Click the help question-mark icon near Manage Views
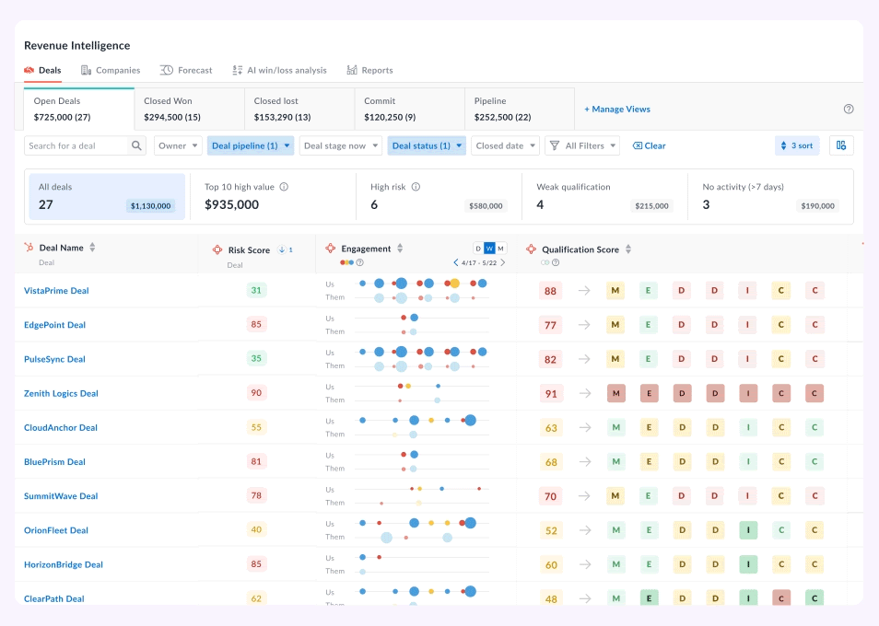The height and width of the screenshot is (626, 879). click(849, 109)
